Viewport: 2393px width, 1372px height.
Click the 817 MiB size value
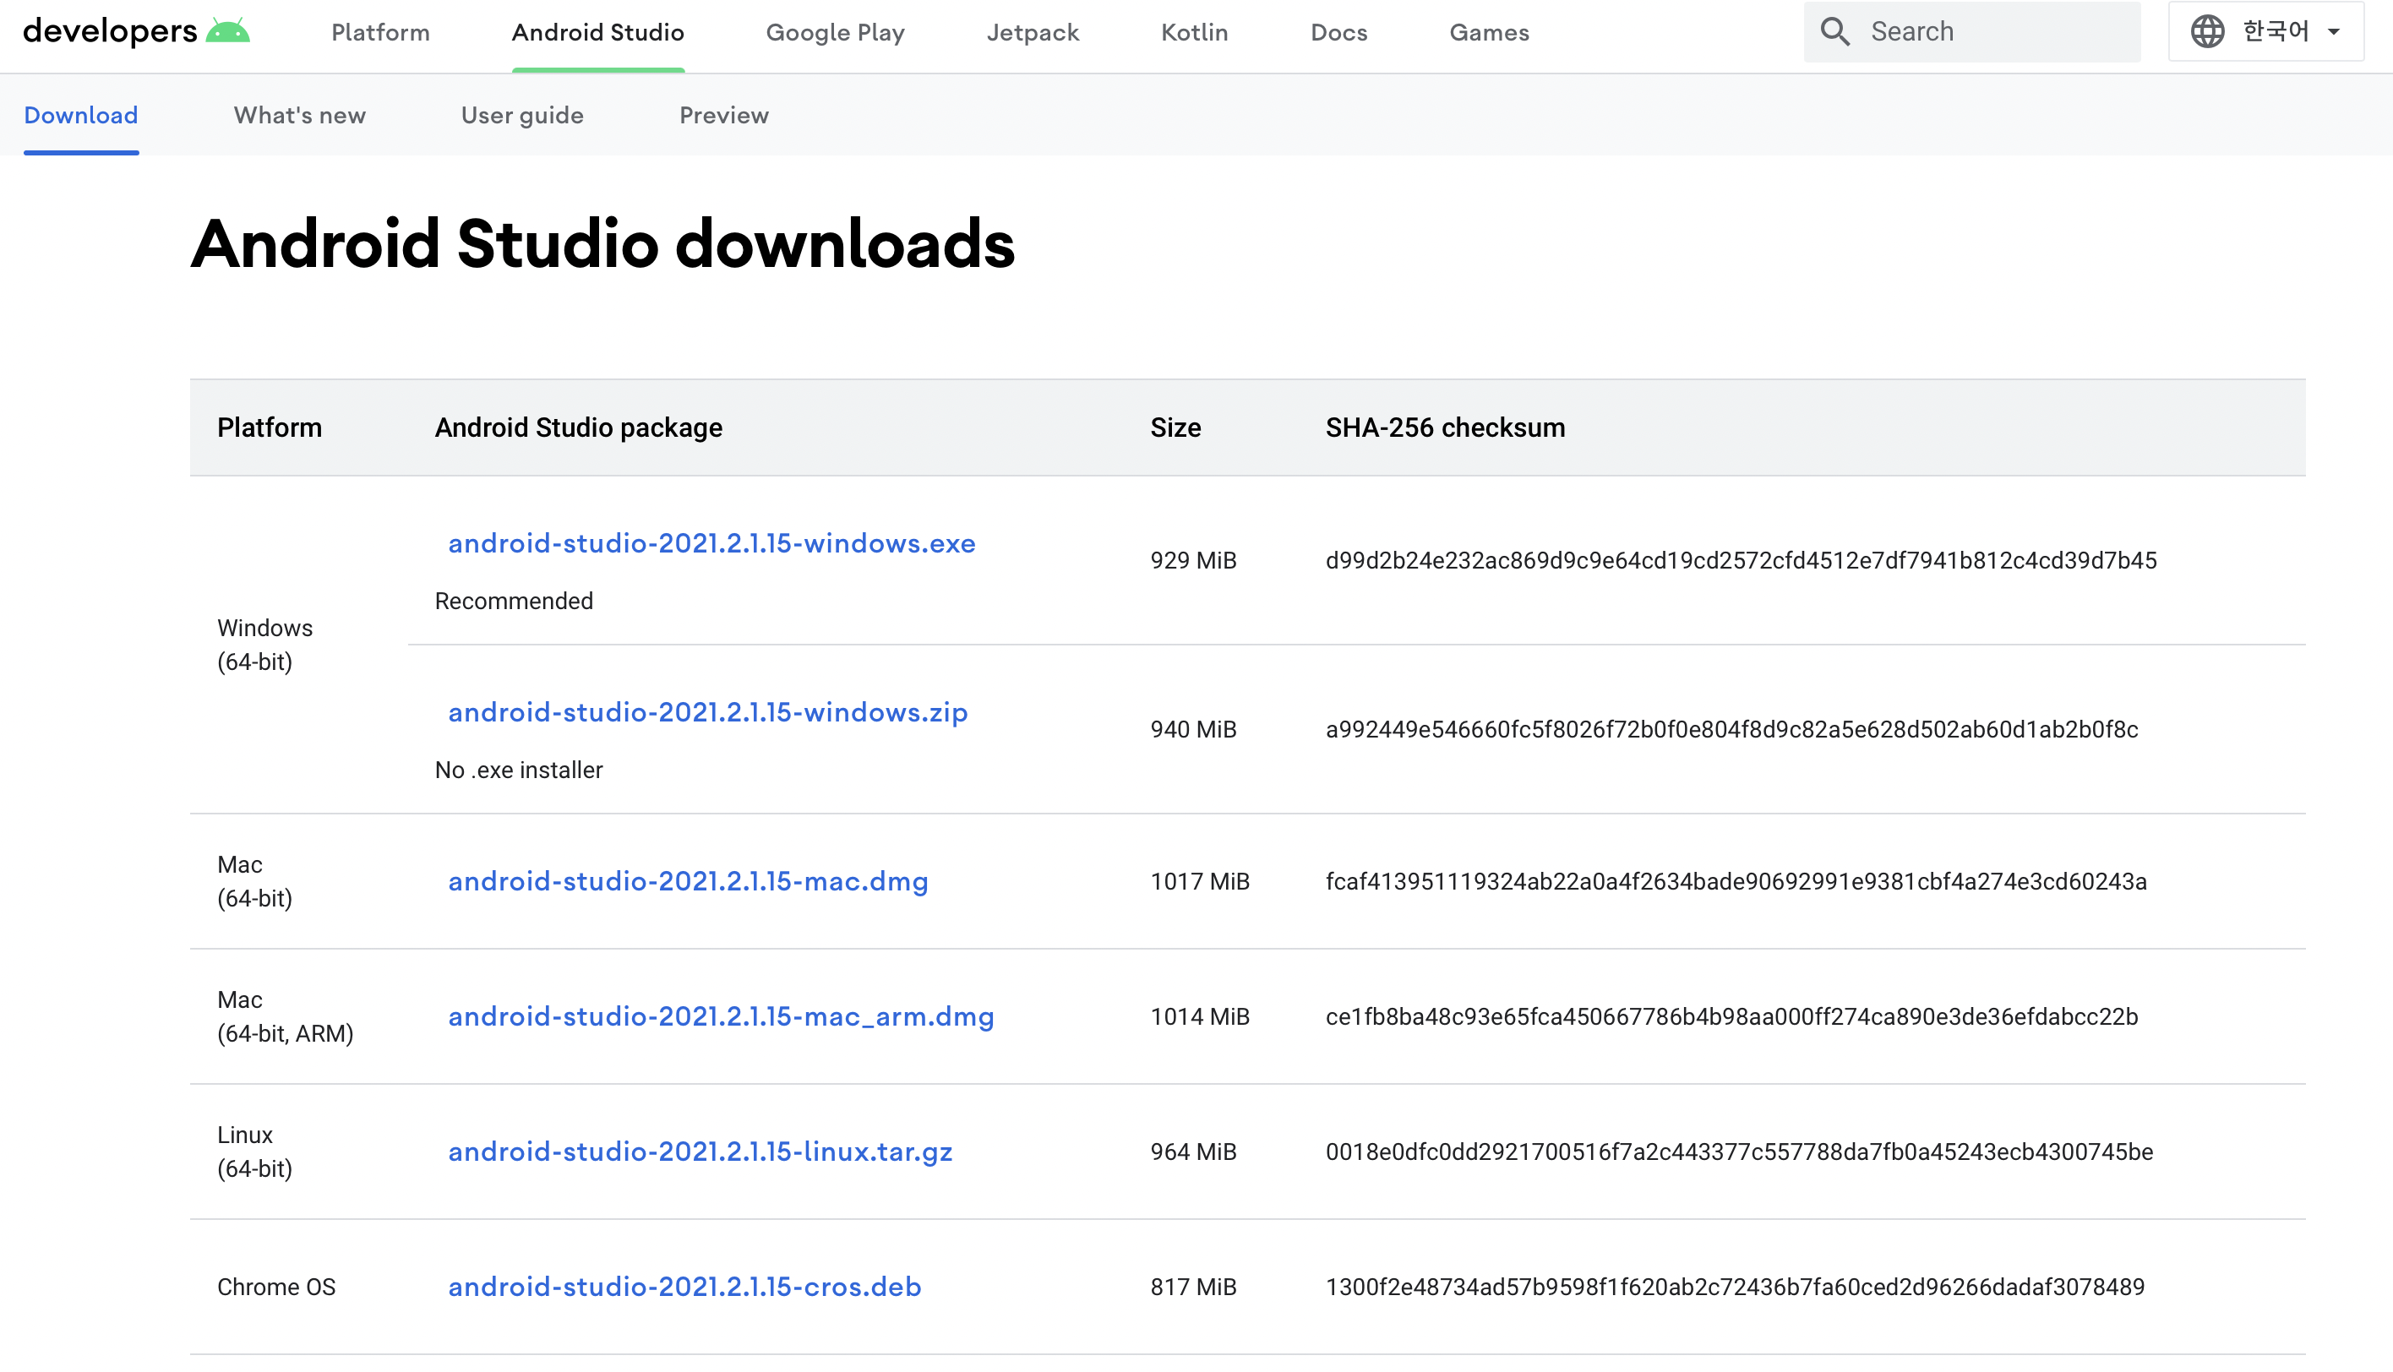[1193, 1288]
